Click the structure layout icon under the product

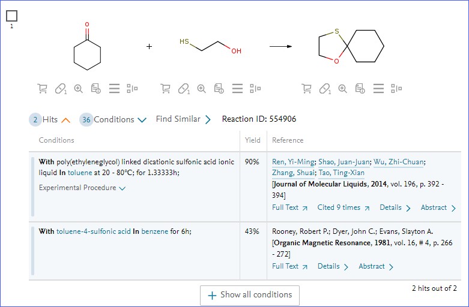396,89
